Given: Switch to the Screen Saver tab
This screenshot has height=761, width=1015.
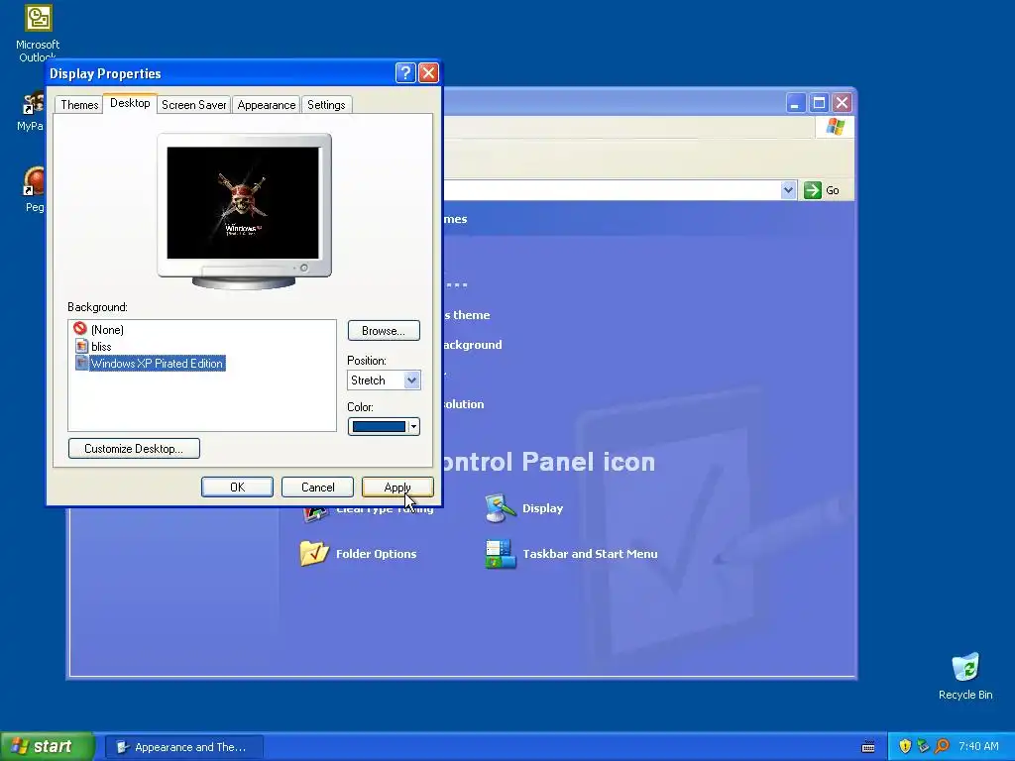Looking at the screenshot, I should click(193, 105).
